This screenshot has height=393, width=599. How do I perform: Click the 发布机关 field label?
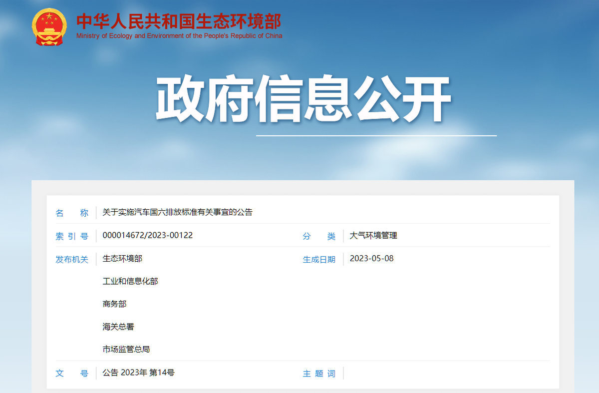72,259
